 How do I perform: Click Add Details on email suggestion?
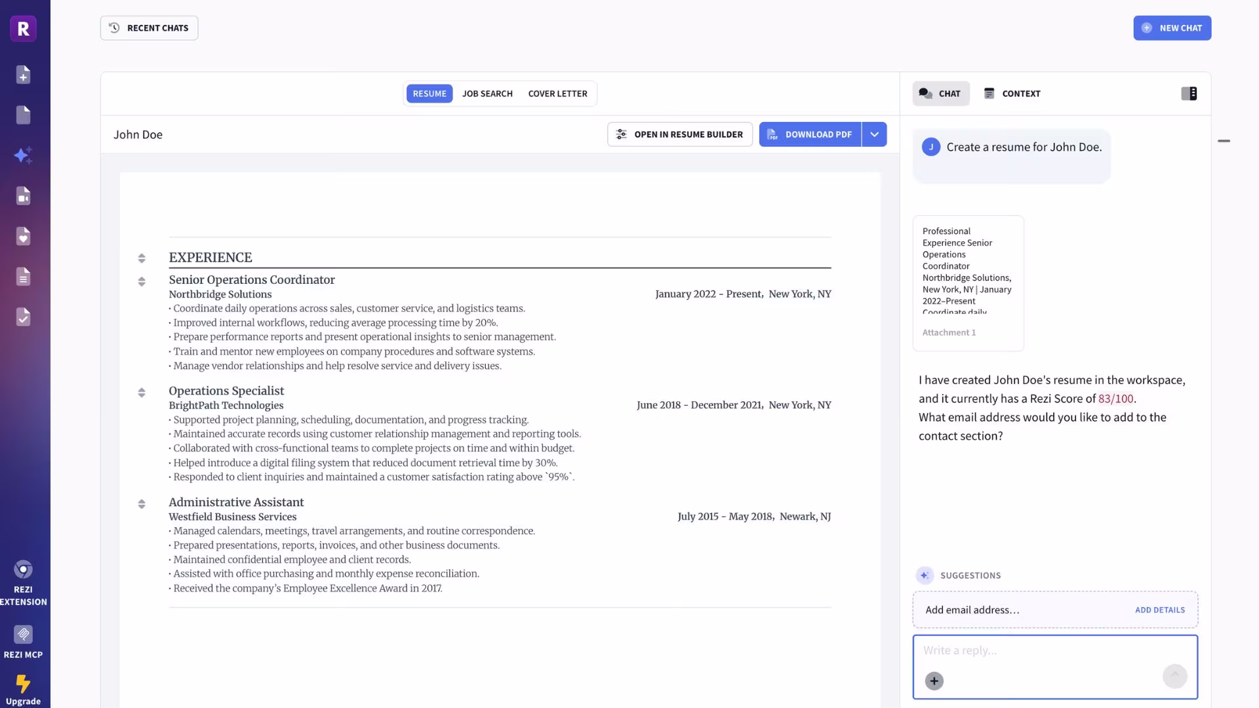click(1159, 610)
